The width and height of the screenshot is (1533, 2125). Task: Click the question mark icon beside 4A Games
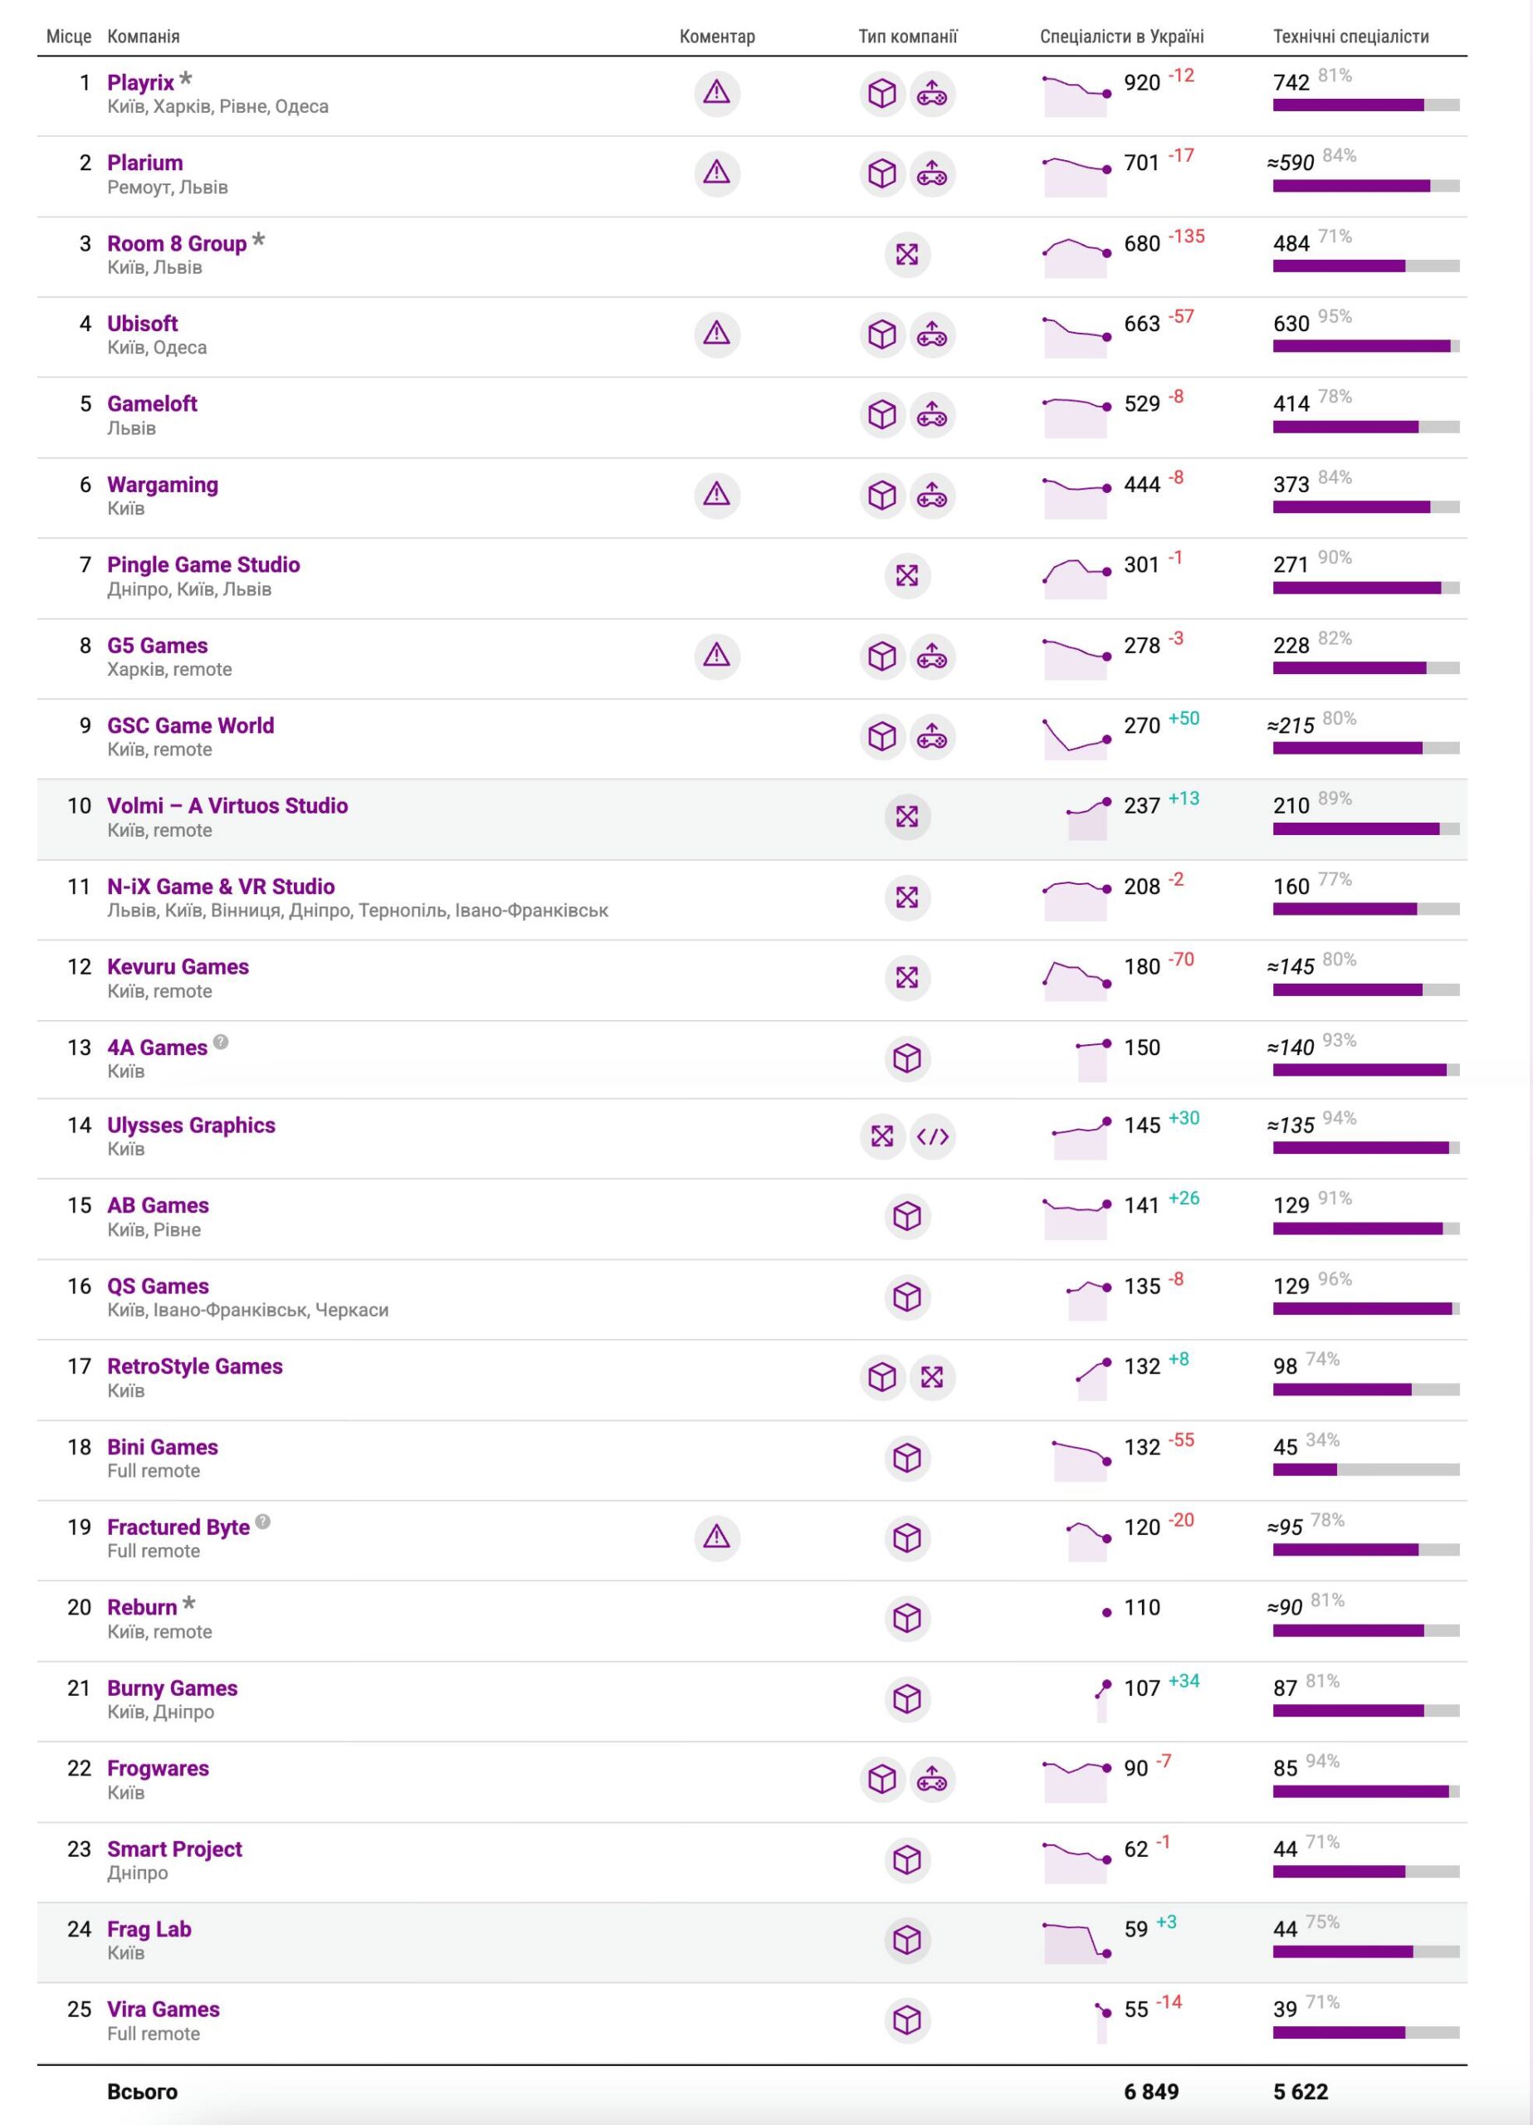click(x=221, y=1041)
